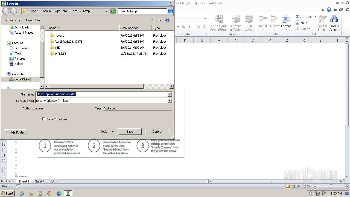Viewport: 350px width, 197px height.
Task: Switch to Normal view in status bar
Action: pyautogui.click(x=288, y=186)
